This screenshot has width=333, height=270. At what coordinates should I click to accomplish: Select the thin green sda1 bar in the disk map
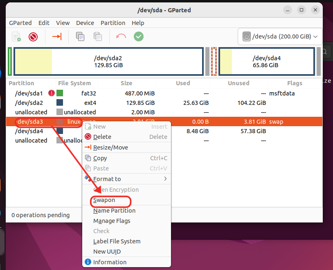(x=10, y=61)
